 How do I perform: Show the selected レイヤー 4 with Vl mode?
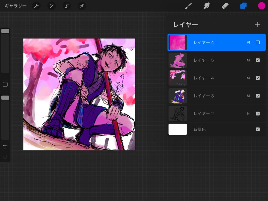point(258,43)
